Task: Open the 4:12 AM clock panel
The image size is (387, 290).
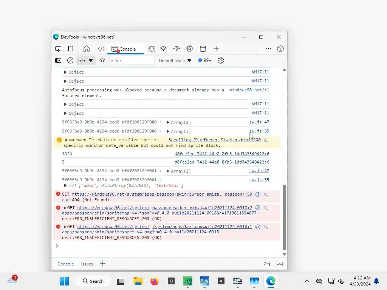Action: (360, 281)
